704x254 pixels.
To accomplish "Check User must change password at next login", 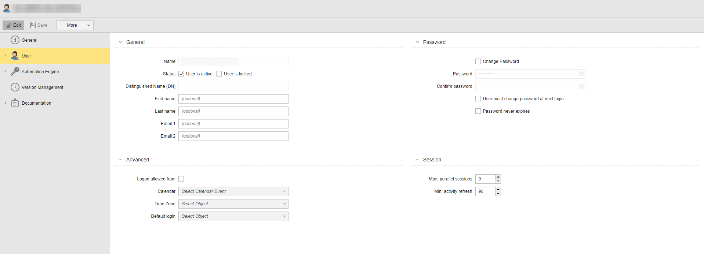I will [x=478, y=99].
